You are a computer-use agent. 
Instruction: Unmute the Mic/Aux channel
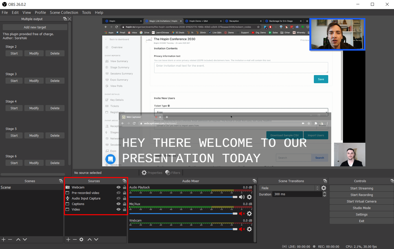(242, 214)
